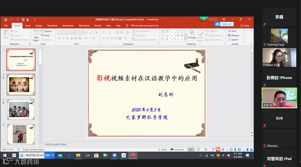Screen dimensions: 301x167
Task: Decrease font size with the smaller A
Action: click(91, 33)
